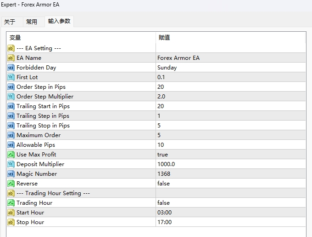Select the "Order Step Multiplier" label
The height and width of the screenshot is (237, 312).
[45, 97]
